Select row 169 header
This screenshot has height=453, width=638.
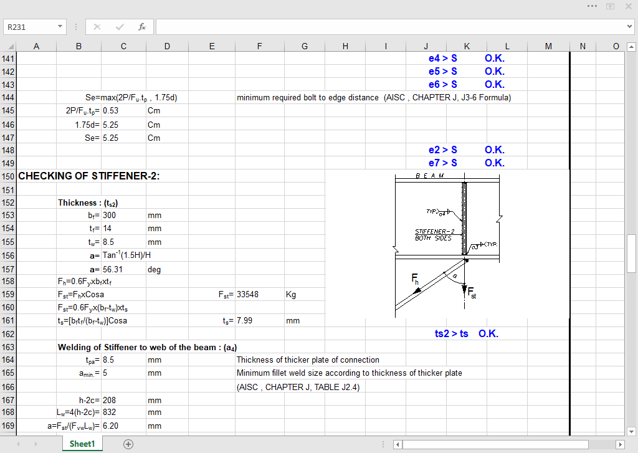pyautogui.click(x=7, y=426)
